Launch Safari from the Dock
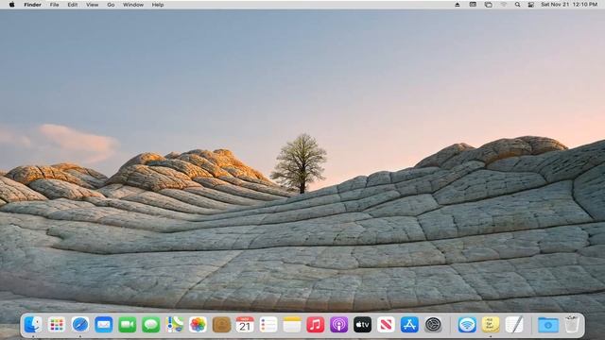Viewport: 605px width, 340px height. 80,325
